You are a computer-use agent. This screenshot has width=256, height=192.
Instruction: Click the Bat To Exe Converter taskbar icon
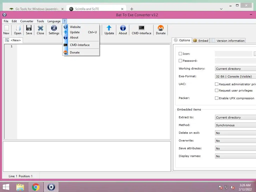tap(51, 187)
